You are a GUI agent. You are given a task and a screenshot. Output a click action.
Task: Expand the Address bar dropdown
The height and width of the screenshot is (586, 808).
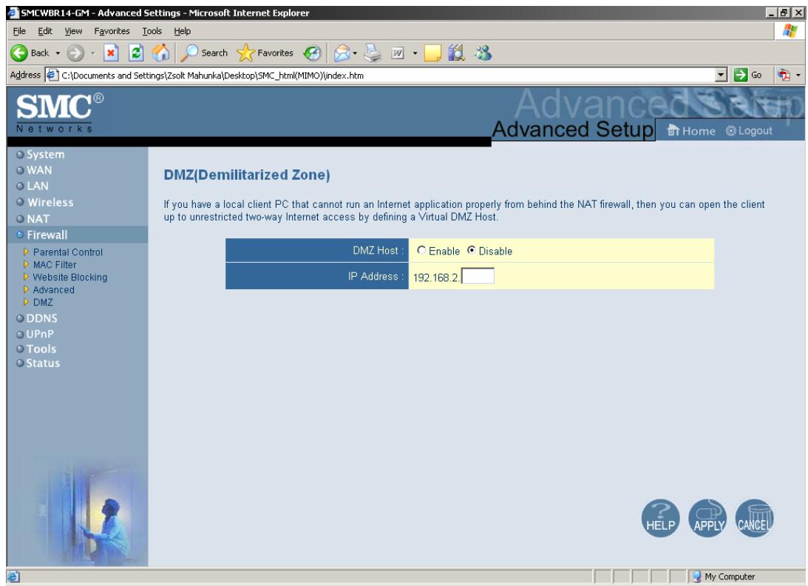(x=722, y=75)
